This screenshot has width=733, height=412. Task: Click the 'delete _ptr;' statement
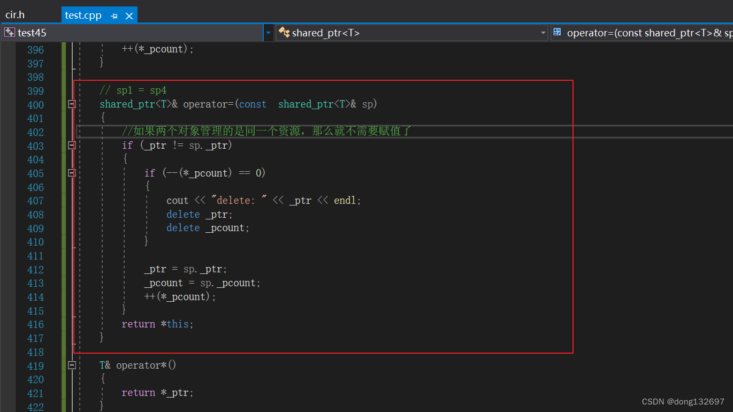tap(200, 214)
